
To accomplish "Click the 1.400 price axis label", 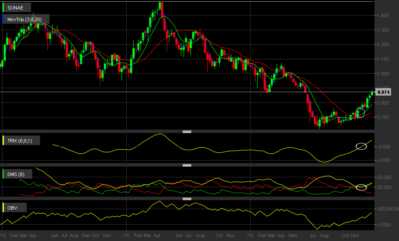I will click(x=383, y=15).
